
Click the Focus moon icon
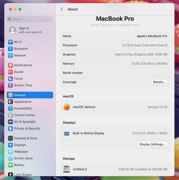click(11, 78)
